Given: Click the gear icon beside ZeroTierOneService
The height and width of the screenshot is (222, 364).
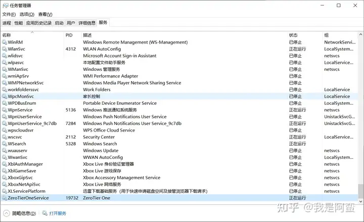Looking at the screenshot, I should pyautogui.click(x=5, y=198).
